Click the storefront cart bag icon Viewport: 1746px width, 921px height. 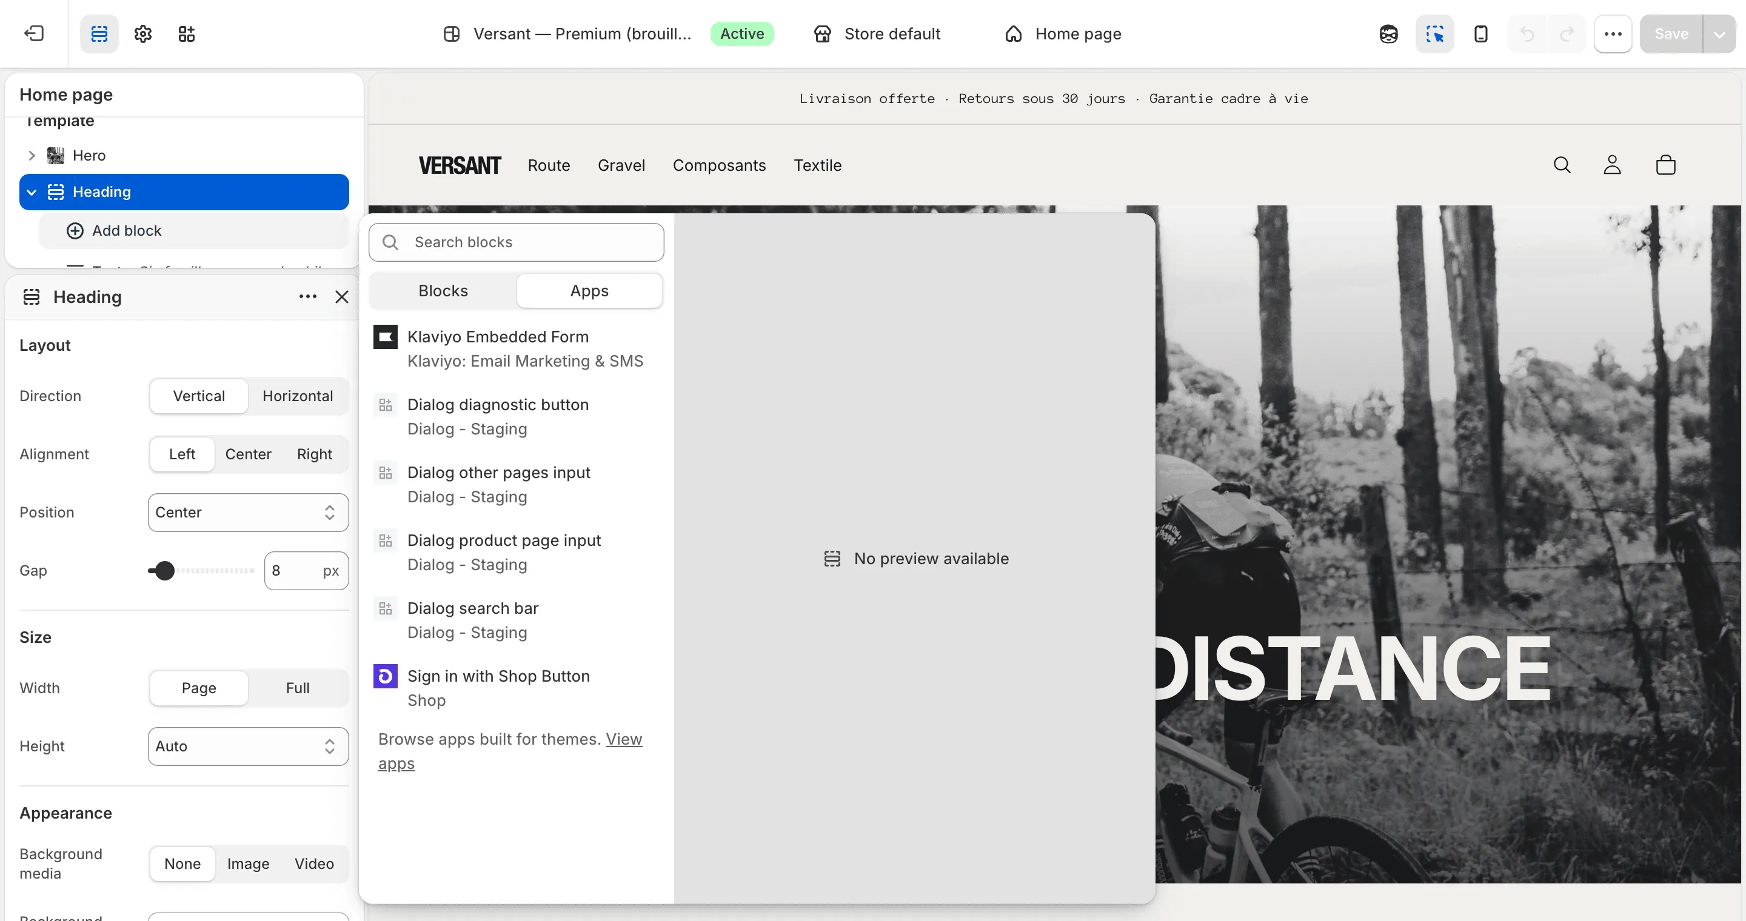click(x=1665, y=165)
